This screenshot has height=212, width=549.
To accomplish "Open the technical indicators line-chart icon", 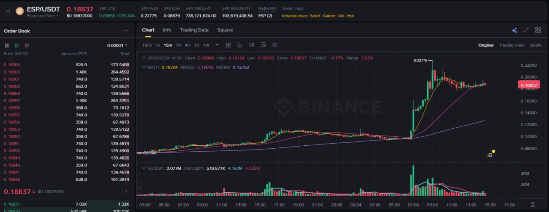I will click(240, 45).
